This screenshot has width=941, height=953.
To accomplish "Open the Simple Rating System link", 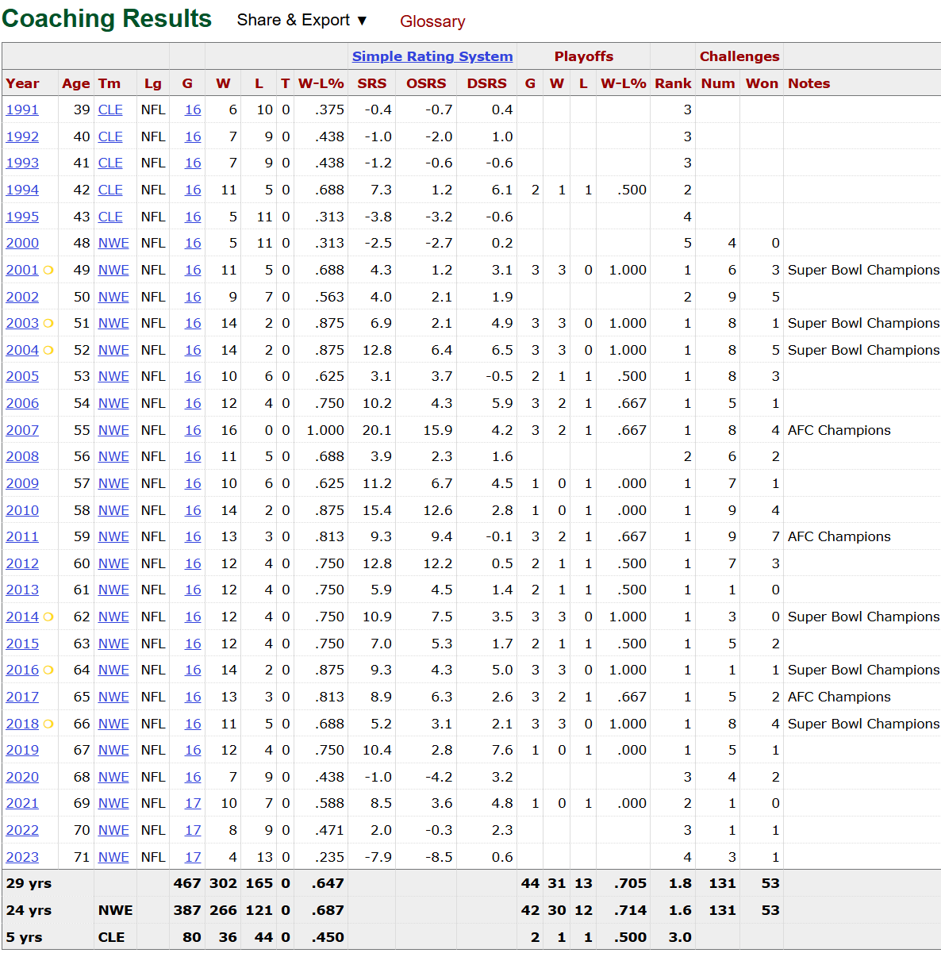I will [432, 56].
